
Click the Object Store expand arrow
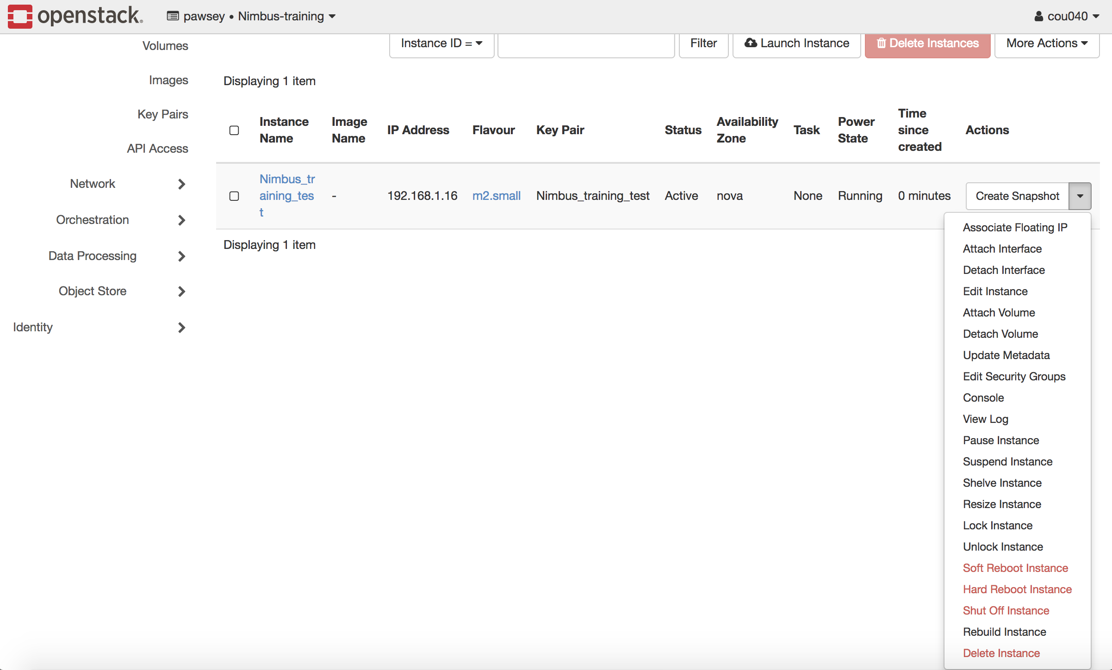tap(182, 291)
